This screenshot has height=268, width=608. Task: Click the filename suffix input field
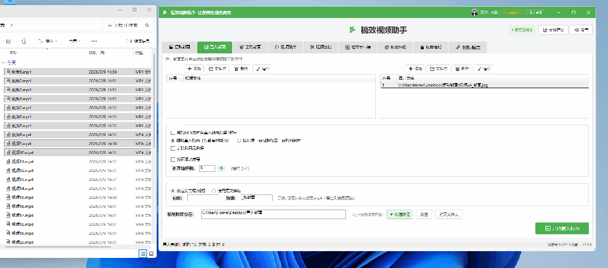254,198
